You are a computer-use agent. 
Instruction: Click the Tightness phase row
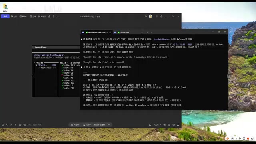click(x=47, y=68)
